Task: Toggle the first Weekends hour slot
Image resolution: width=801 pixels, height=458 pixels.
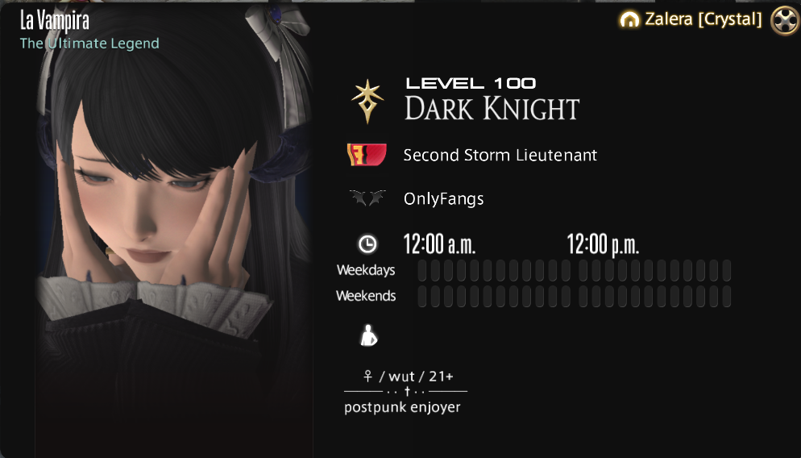Action: coord(422,297)
